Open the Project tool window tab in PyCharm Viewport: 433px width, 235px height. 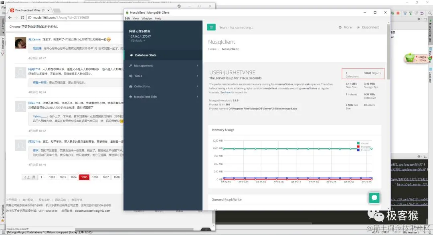click(2, 25)
